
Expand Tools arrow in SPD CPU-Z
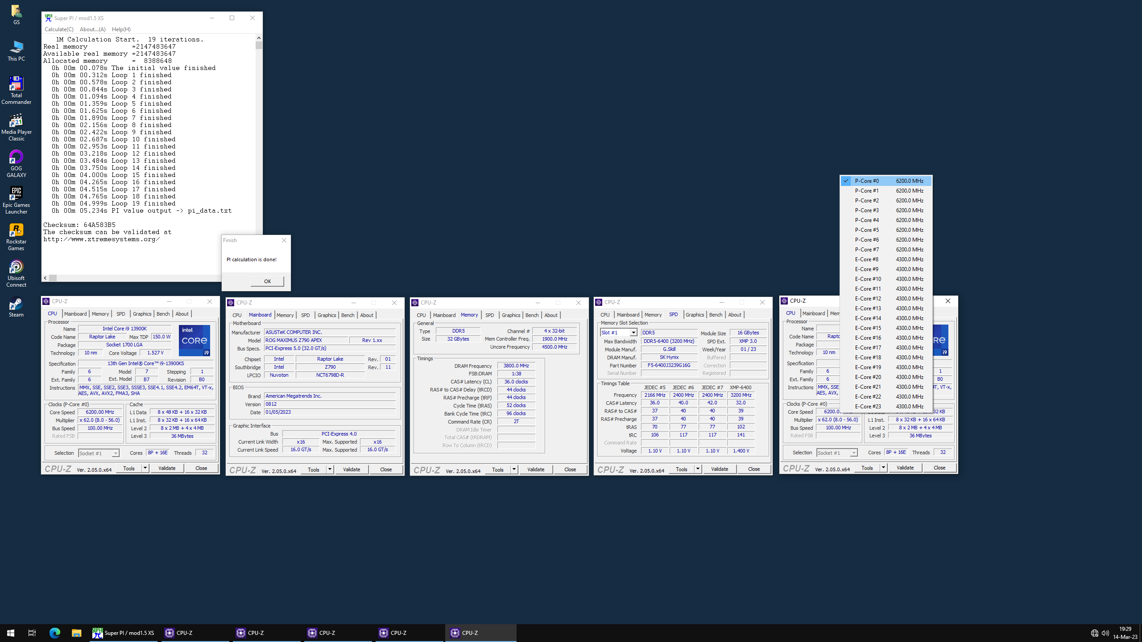point(698,469)
